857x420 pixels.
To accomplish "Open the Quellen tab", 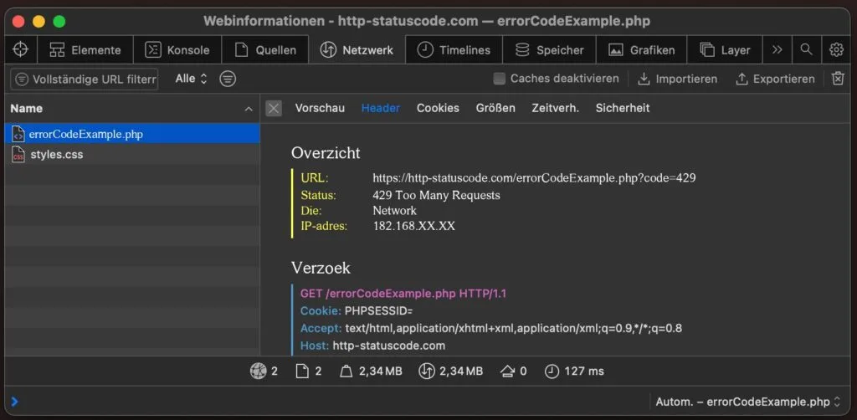I will pos(265,49).
